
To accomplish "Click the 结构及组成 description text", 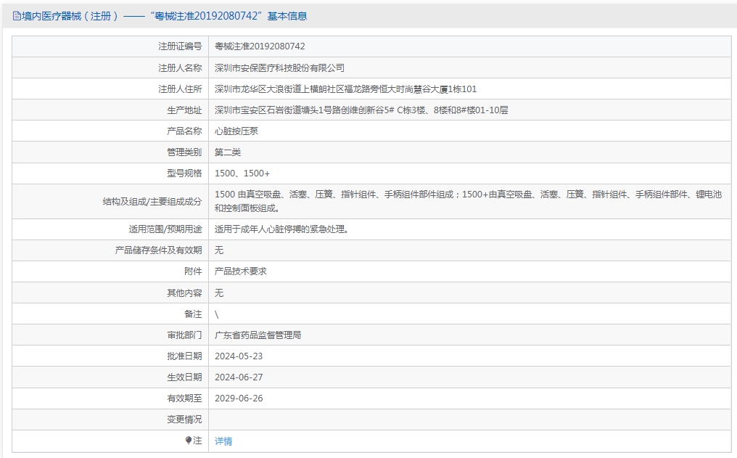I will (x=468, y=201).
